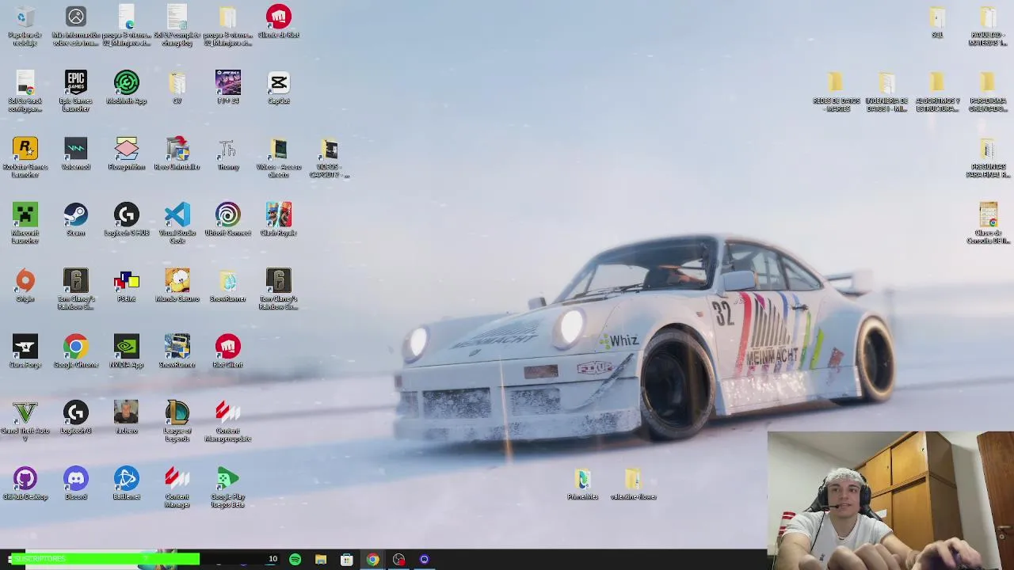The width and height of the screenshot is (1014, 570).
Task: Select the PrimeNotes folder
Action: pyautogui.click(x=582, y=484)
